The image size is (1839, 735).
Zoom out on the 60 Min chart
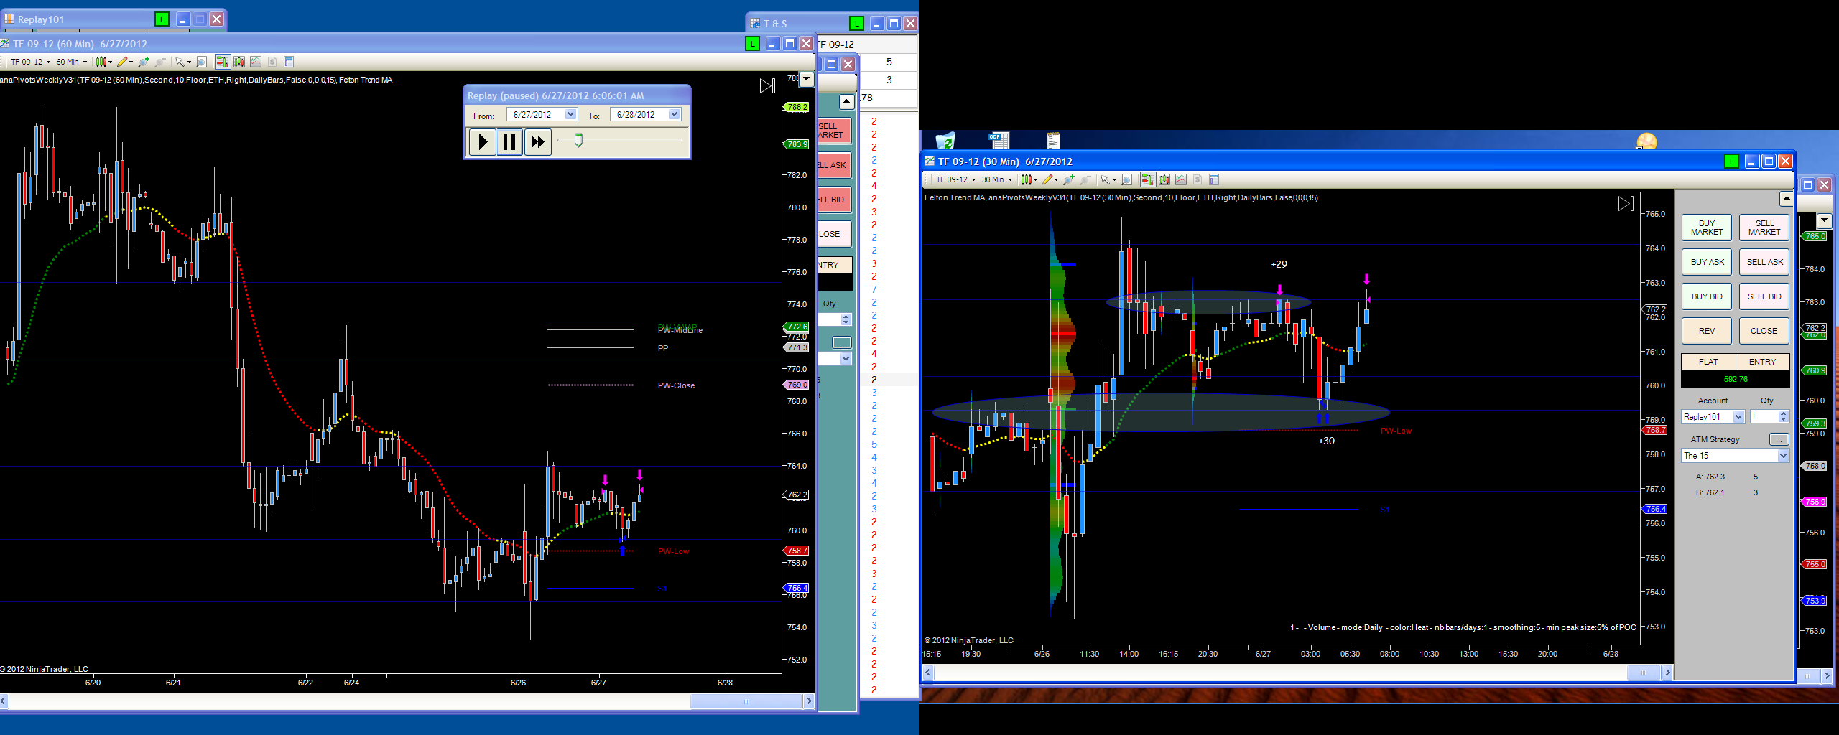point(160,62)
